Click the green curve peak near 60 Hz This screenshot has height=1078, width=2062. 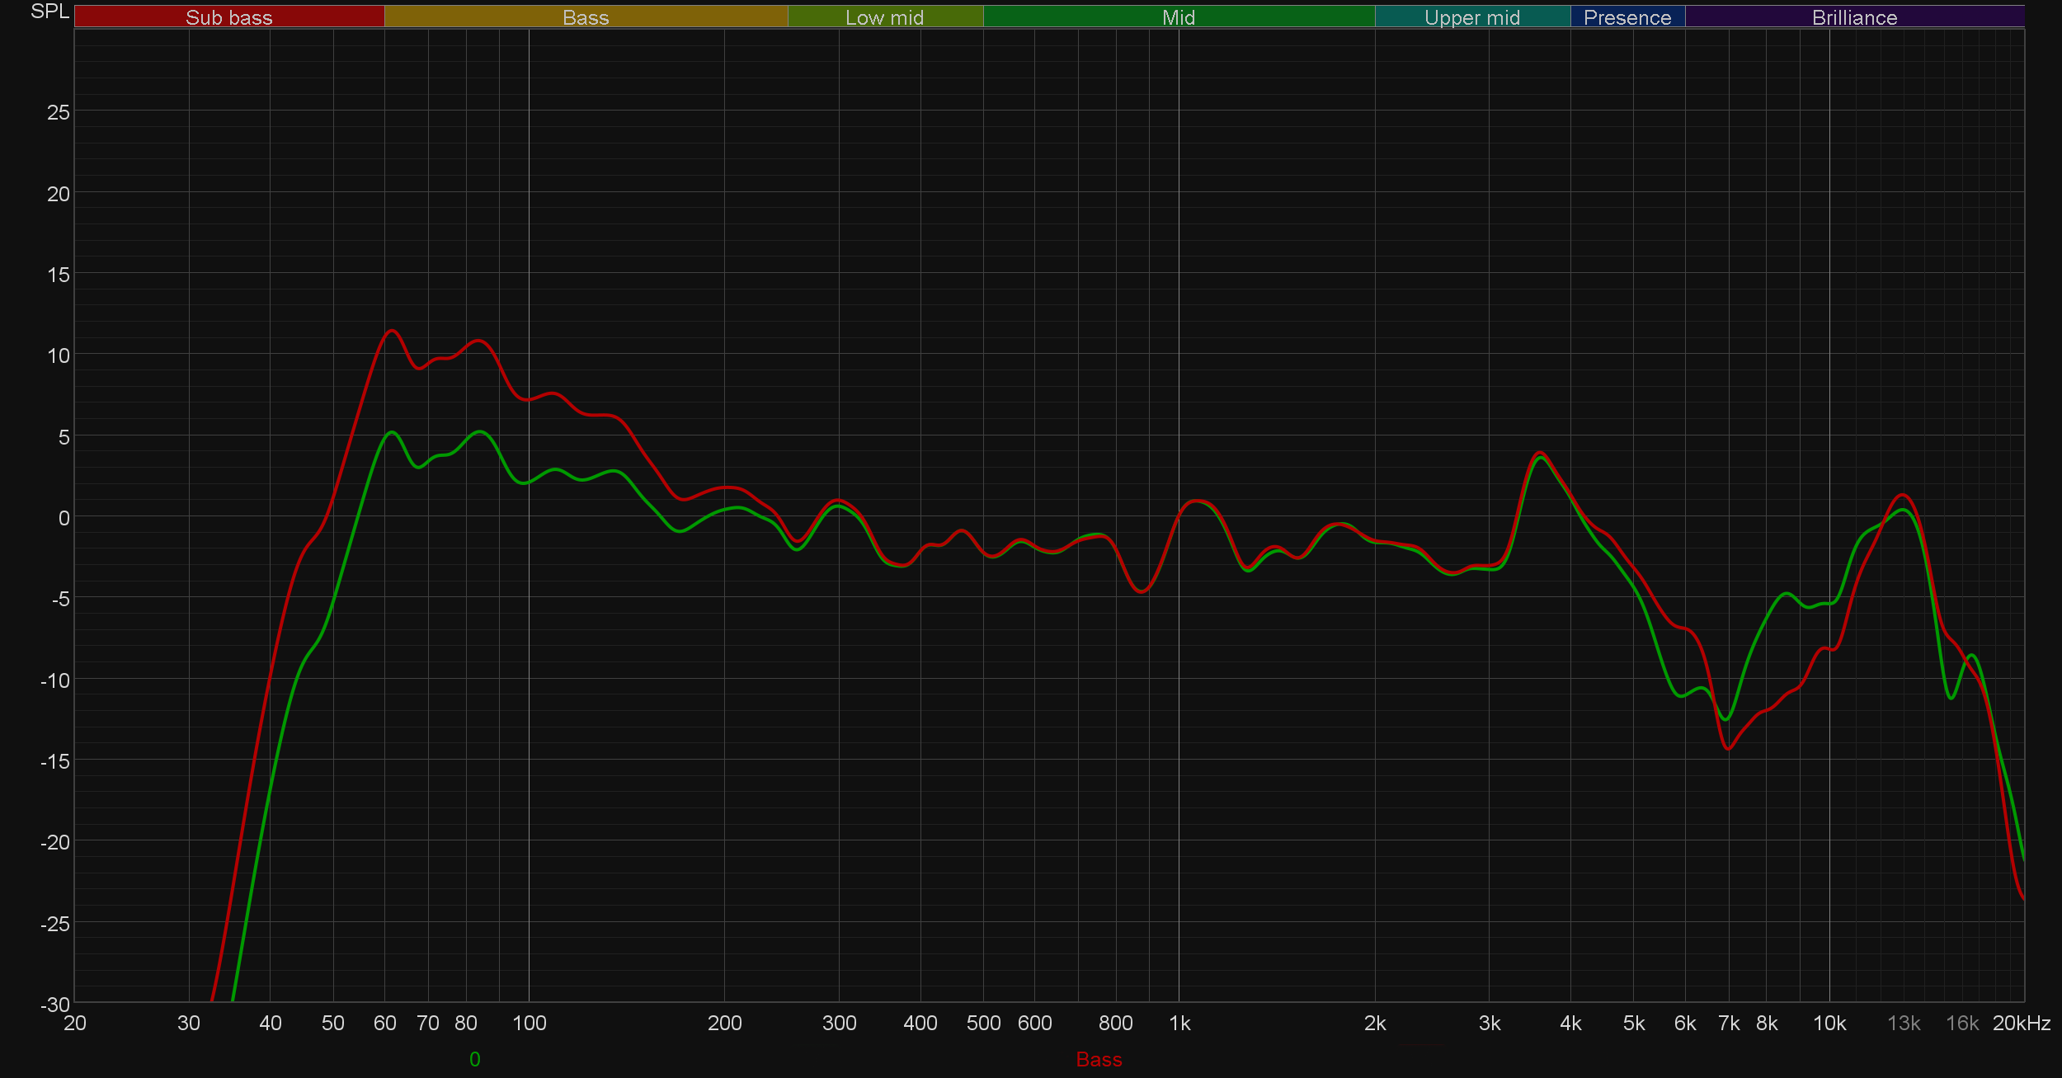[x=391, y=432]
